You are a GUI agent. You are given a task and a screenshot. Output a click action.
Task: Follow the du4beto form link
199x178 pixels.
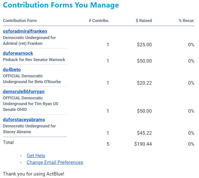point(12,70)
